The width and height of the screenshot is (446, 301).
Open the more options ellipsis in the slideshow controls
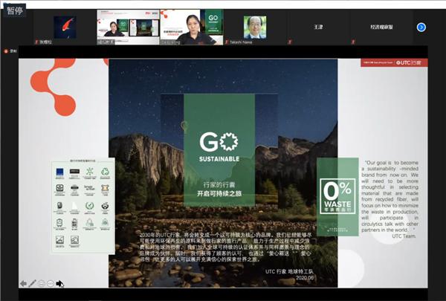[51, 283]
